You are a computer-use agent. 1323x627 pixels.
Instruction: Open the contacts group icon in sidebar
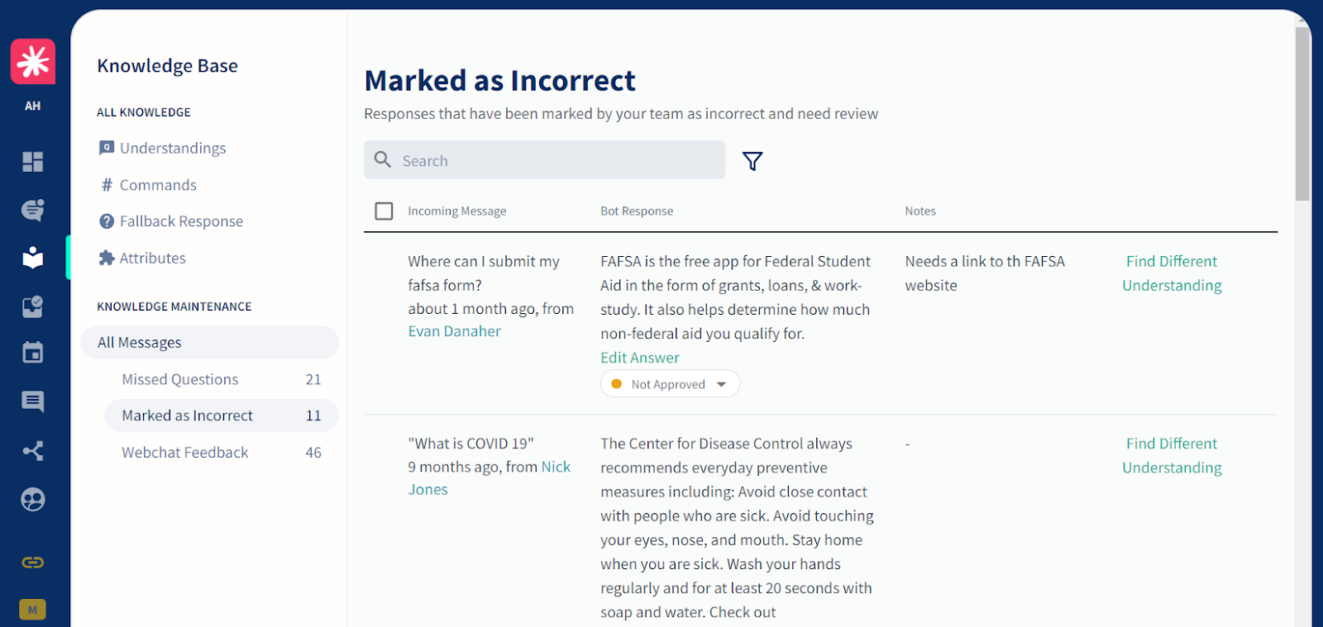click(33, 500)
